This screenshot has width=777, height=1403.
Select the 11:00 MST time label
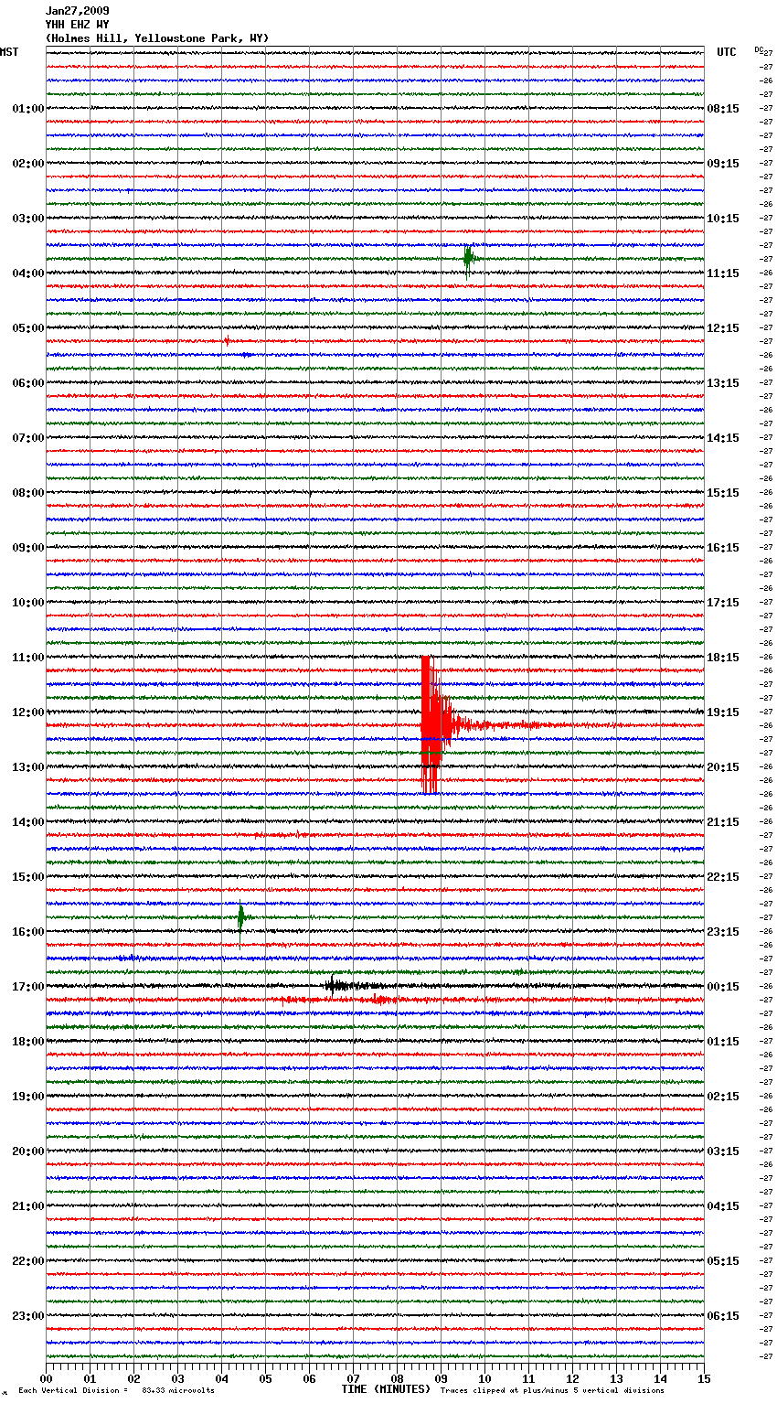(x=27, y=658)
